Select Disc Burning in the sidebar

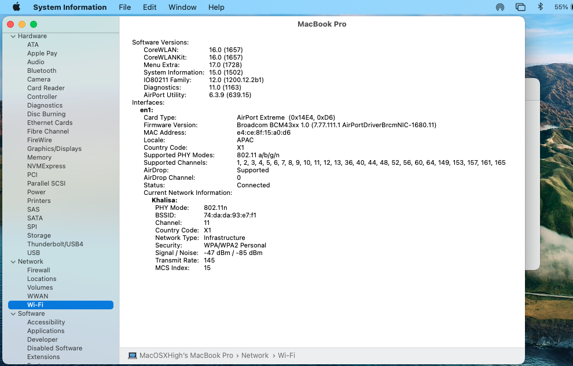click(x=46, y=114)
